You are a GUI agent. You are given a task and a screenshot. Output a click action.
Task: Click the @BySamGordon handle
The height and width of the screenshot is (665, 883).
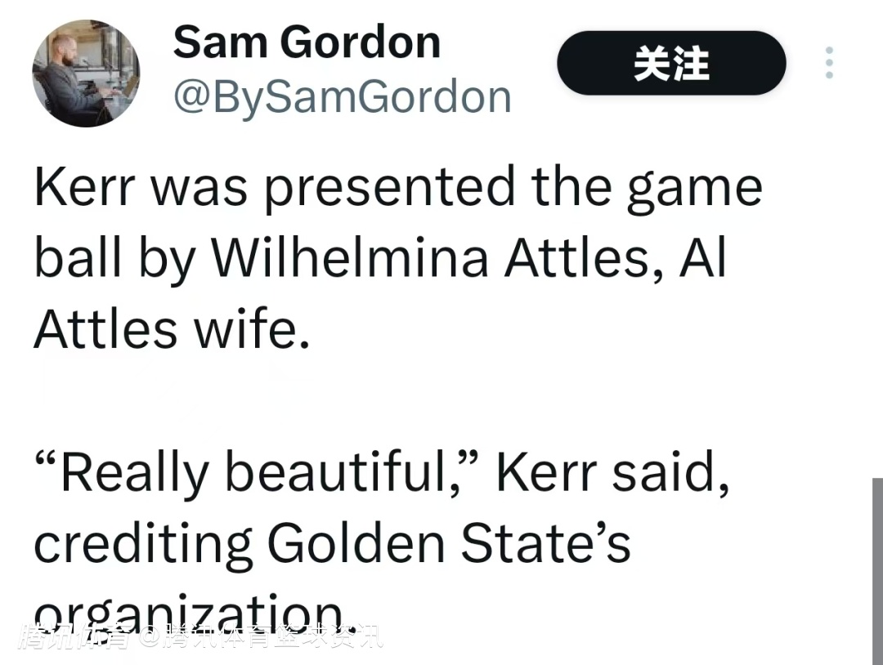coord(342,97)
